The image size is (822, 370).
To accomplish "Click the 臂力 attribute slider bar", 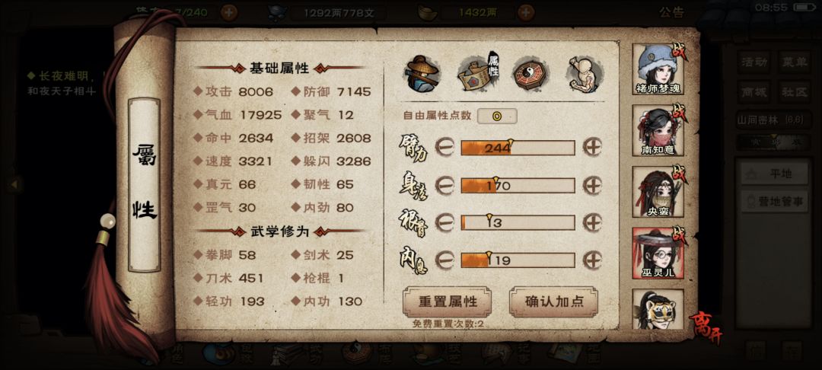I will click(x=518, y=148).
